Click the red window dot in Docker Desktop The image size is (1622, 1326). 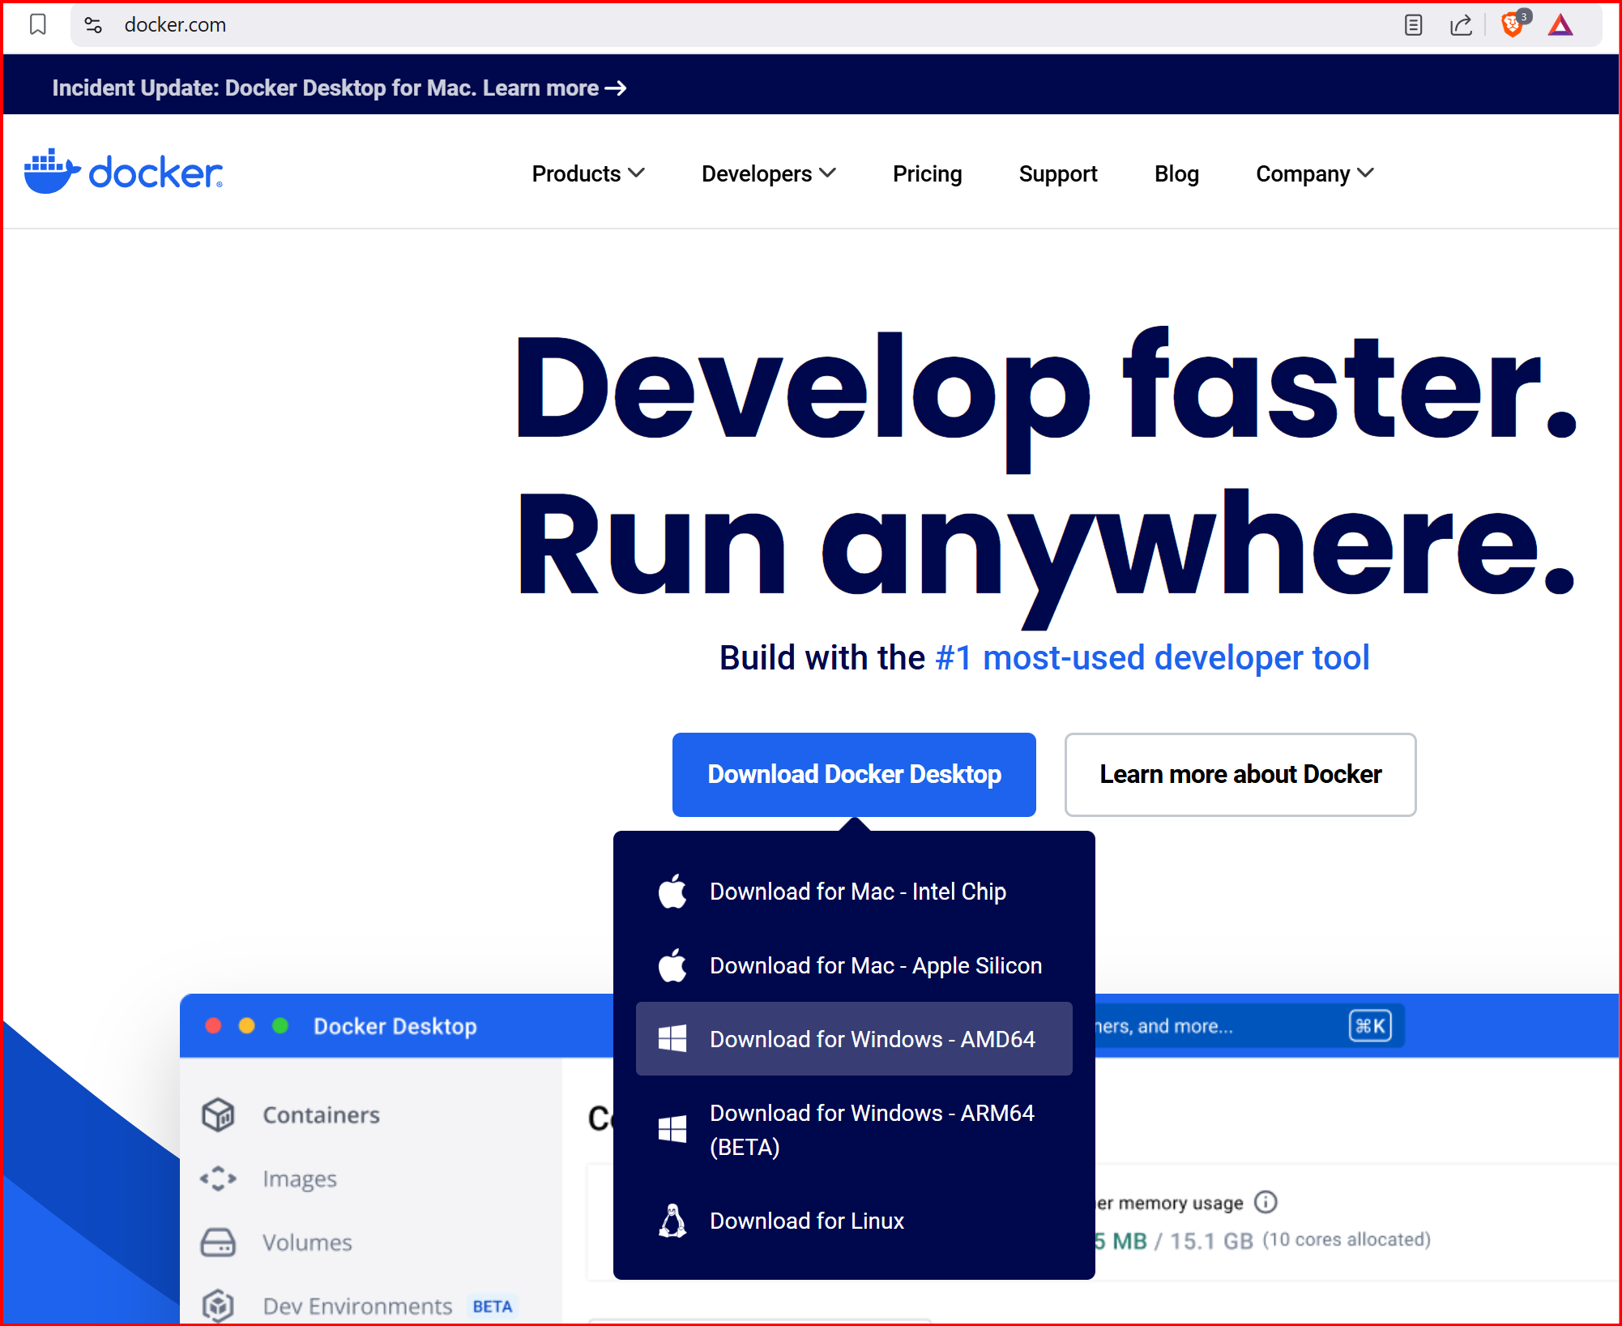click(x=214, y=1026)
